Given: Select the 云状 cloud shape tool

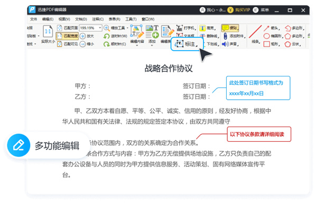Looking at the screenshot, I should (288, 44).
